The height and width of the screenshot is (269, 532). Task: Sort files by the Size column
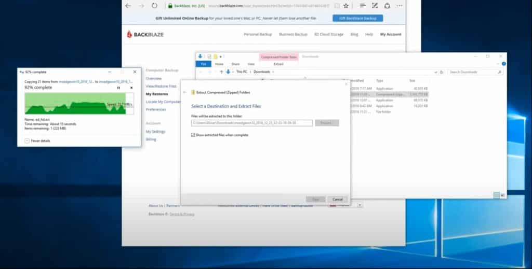[x=412, y=81]
